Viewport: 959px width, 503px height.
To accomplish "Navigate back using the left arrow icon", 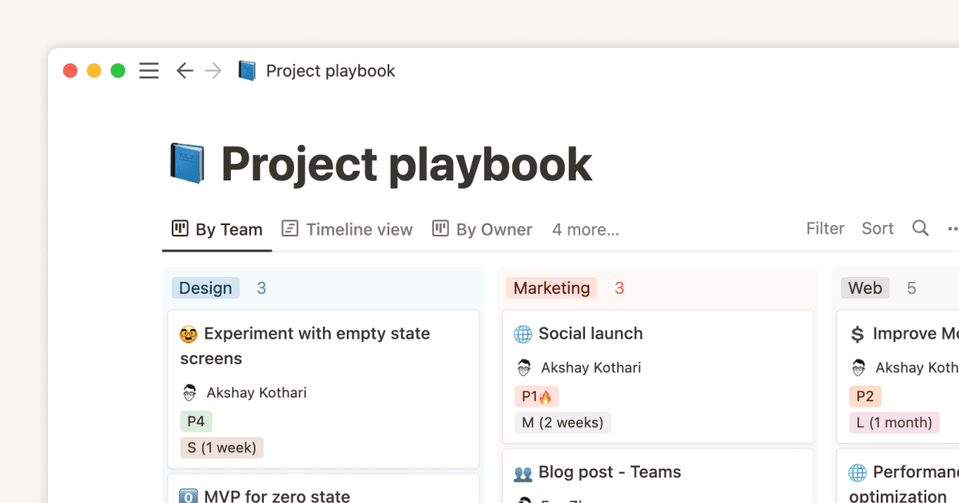I will (x=184, y=70).
